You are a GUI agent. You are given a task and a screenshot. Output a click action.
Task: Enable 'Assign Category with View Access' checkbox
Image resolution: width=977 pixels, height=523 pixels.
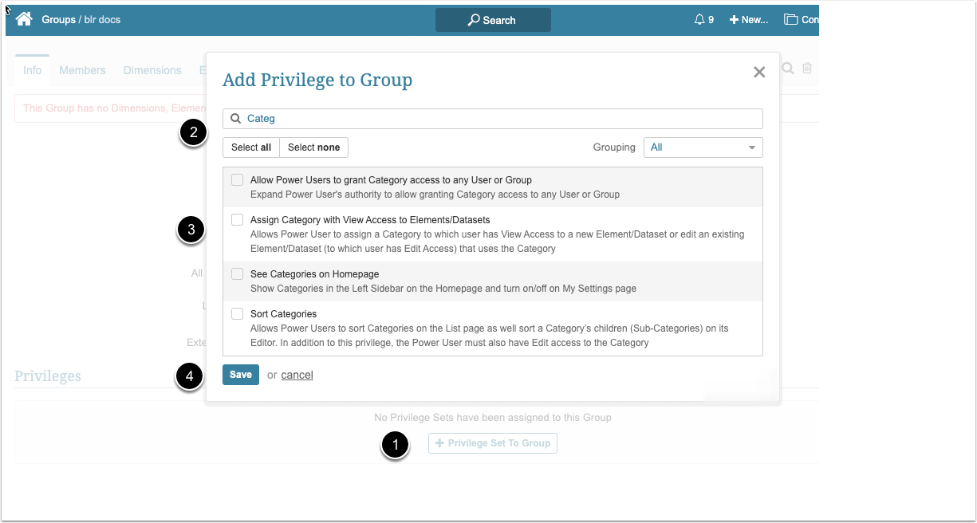coord(238,219)
